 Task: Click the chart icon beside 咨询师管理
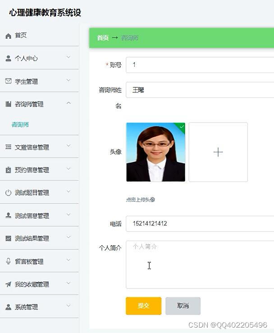click(x=8, y=104)
